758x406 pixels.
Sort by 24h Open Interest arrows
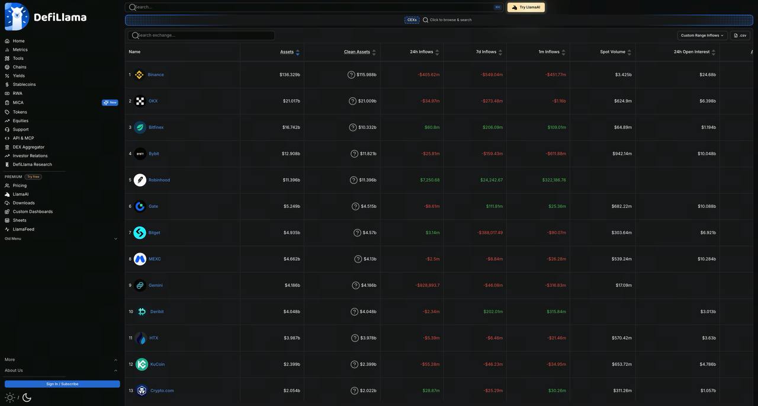[714, 52]
